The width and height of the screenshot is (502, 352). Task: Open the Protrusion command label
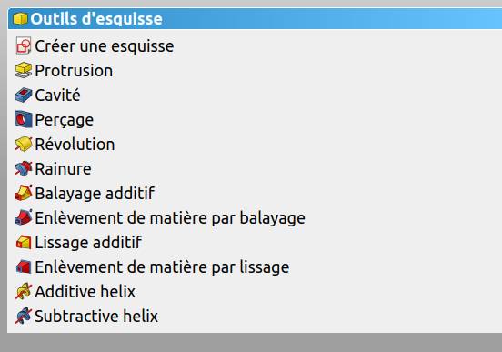[74, 71]
